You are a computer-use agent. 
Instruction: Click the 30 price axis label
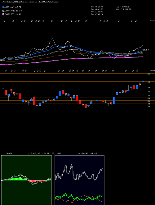tap(148, 107)
